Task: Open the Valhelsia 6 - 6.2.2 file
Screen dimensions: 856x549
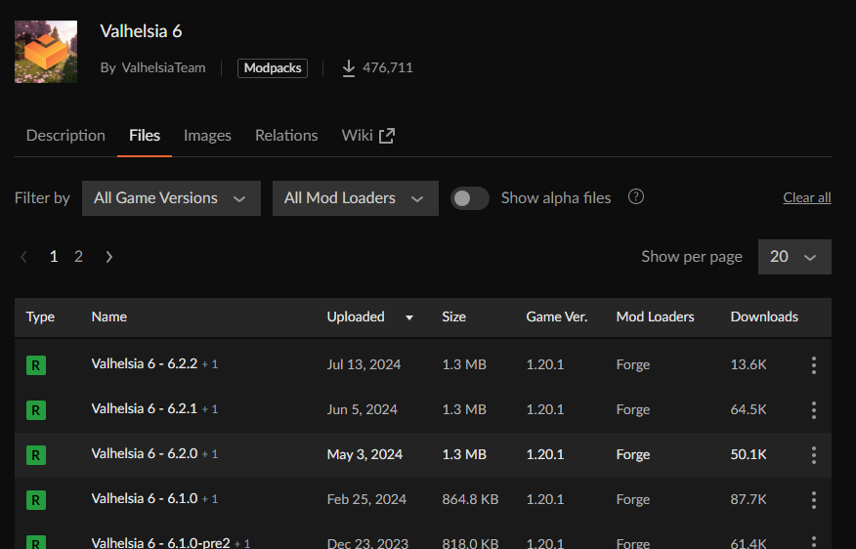Action: click(144, 364)
